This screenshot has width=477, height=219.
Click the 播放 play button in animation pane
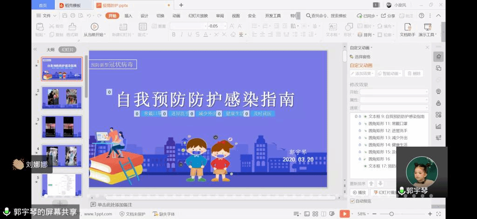(x=360, y=192)
